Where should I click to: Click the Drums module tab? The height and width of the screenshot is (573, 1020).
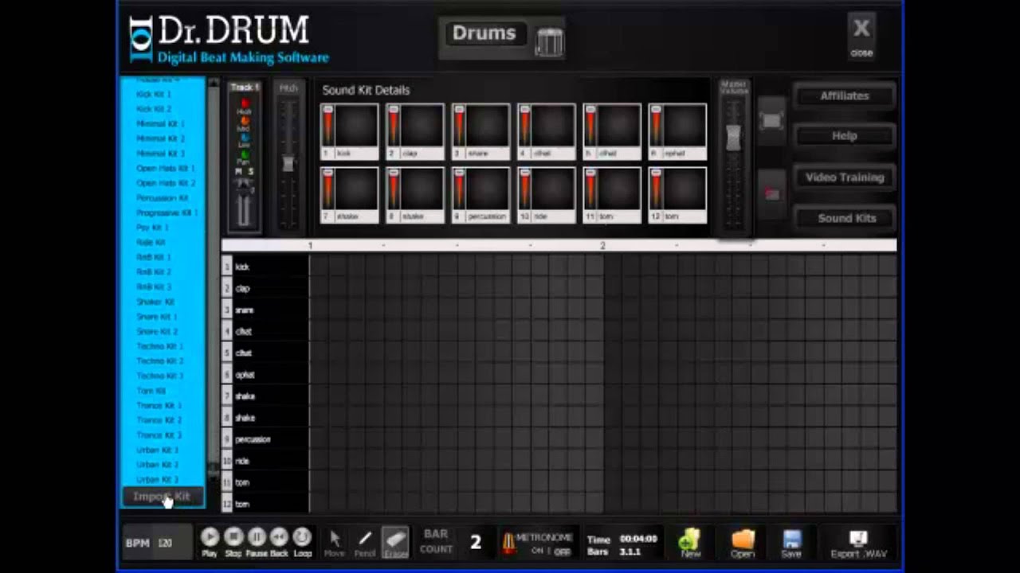tap(484, 33)
